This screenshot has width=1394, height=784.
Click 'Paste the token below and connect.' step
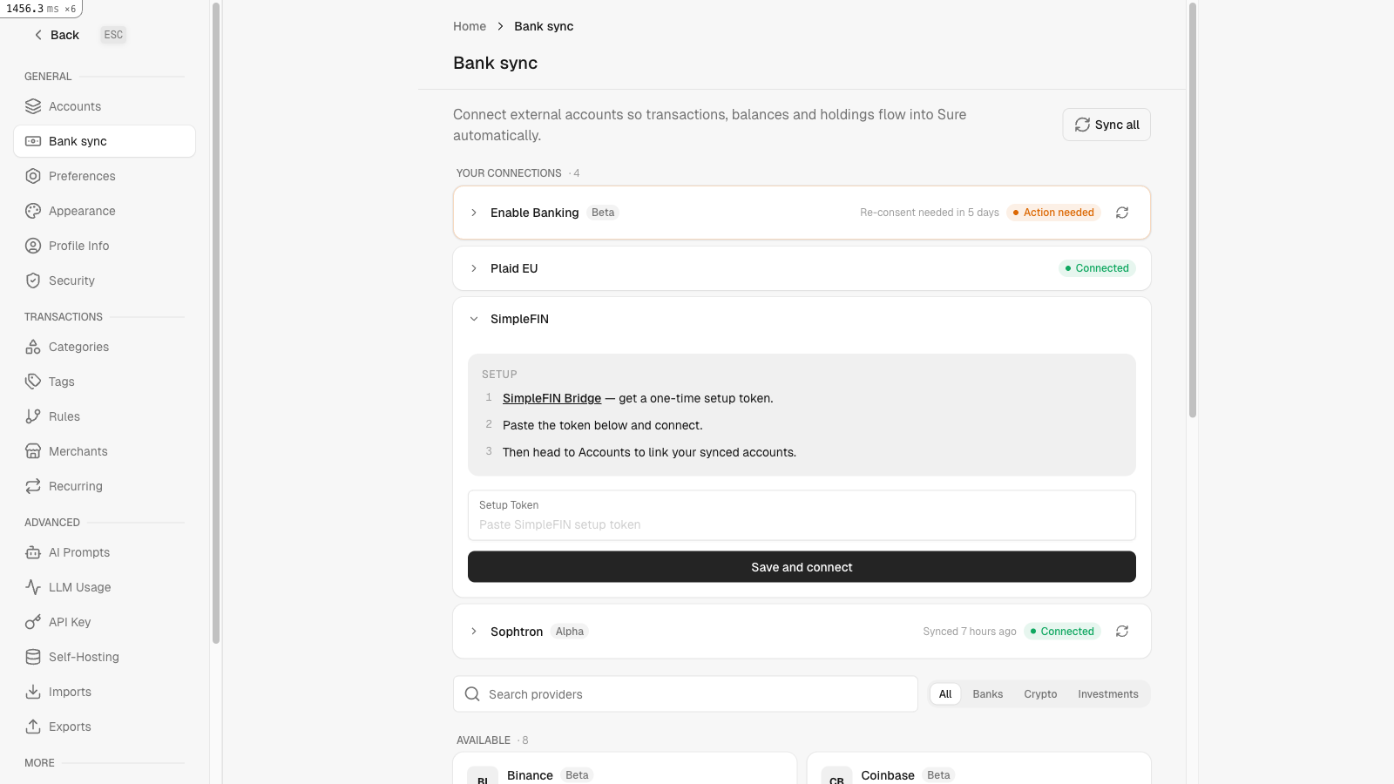tap(602, 425)
